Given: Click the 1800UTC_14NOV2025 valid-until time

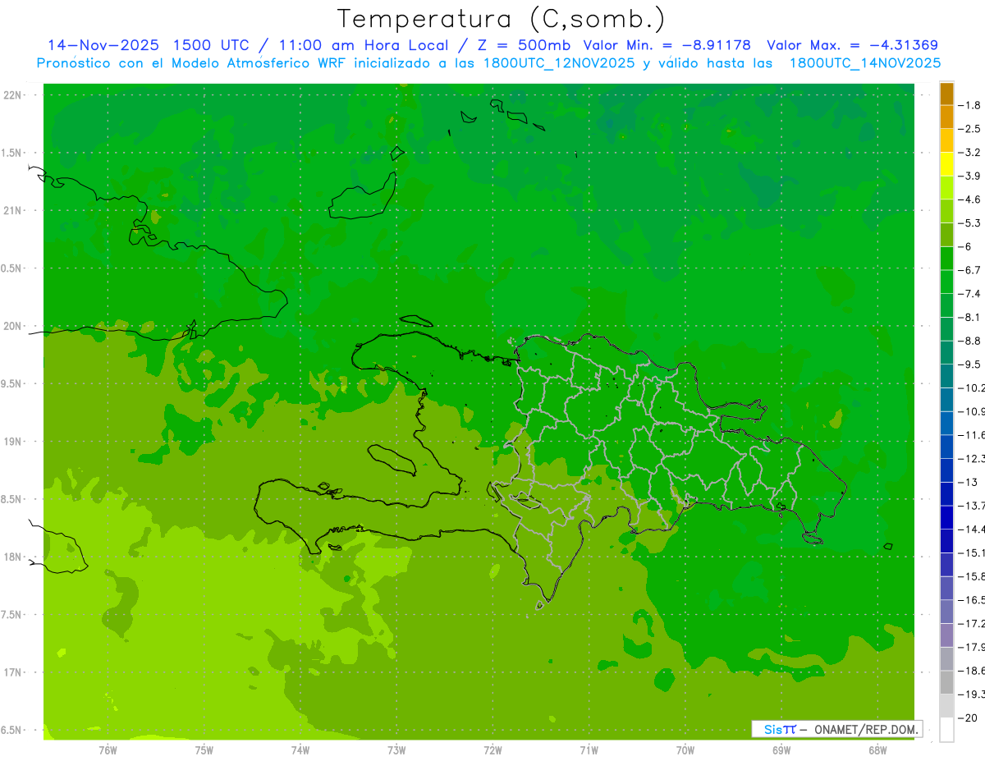Looking at the screenshot, I should (x=865, y=63).
